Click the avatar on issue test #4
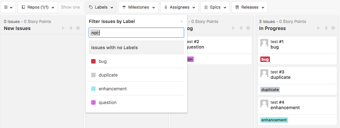340x128 pixels. pos(264,104)
